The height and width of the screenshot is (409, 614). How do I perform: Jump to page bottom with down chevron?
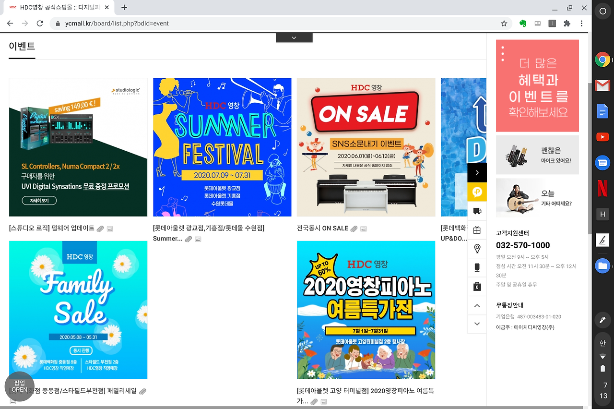(477, 324)
